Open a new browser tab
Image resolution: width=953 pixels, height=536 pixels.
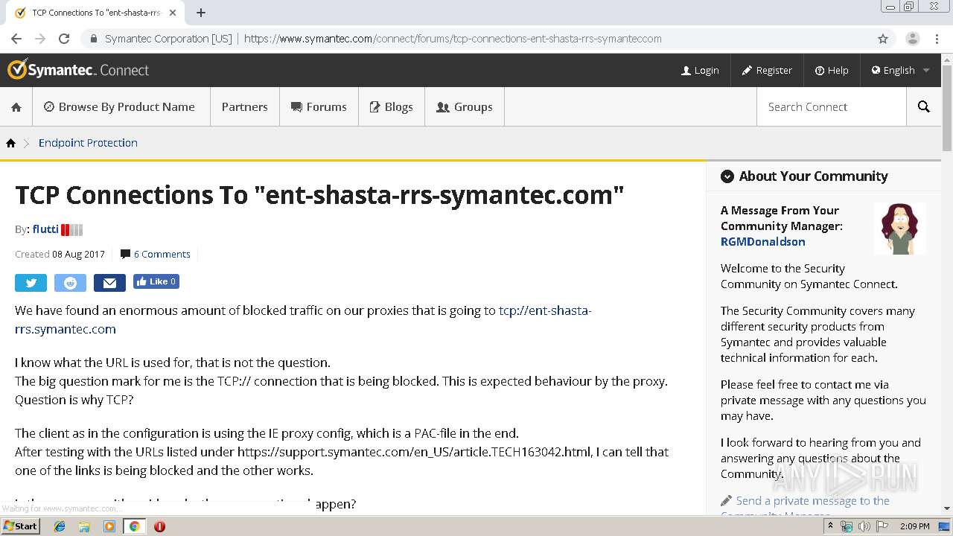pyautogui.click(x=201, y=13)
